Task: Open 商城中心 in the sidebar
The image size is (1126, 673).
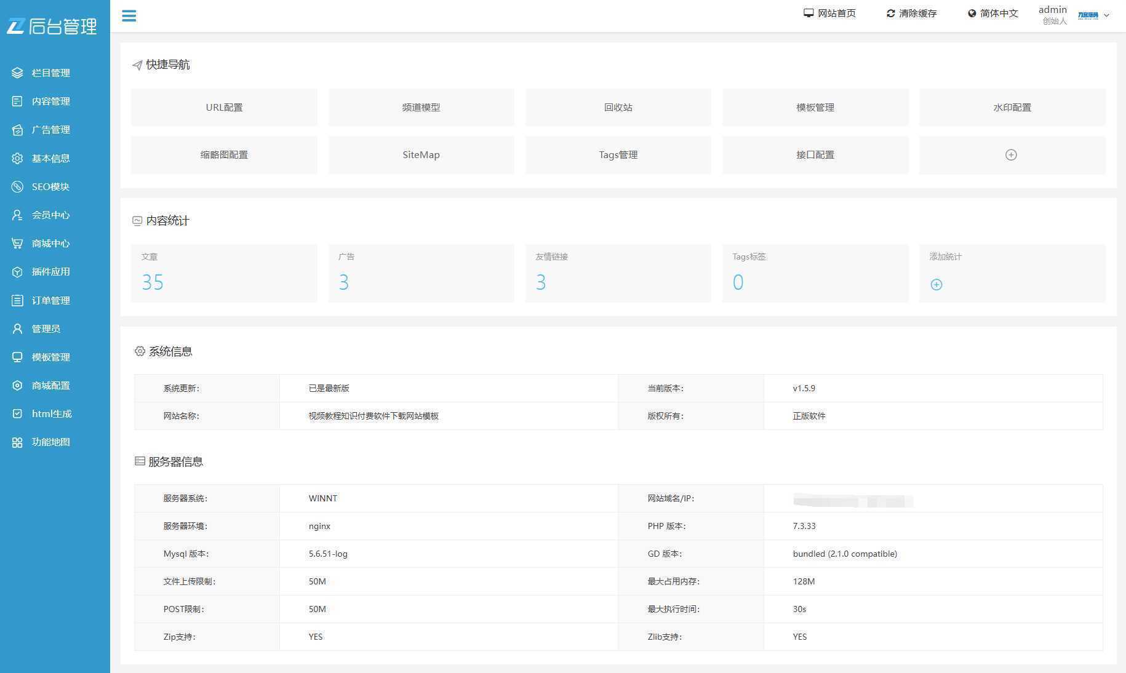Action: 51,243
